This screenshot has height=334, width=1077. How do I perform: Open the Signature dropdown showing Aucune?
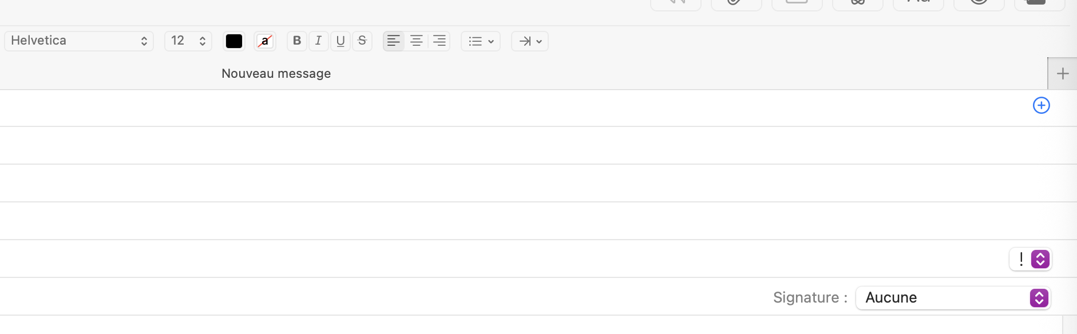point(953,298)
